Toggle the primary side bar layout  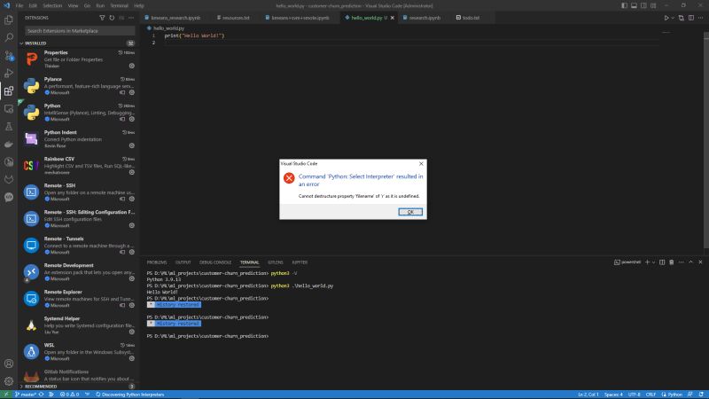coord(624,5)
